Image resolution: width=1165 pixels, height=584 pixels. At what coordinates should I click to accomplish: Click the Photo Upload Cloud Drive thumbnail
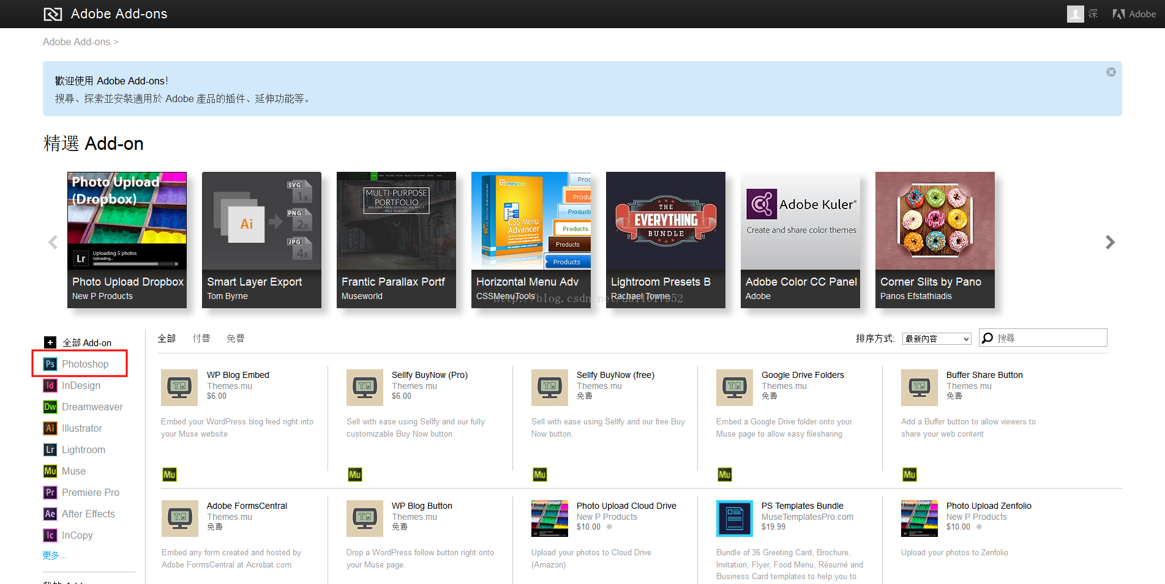click(550, 519)
